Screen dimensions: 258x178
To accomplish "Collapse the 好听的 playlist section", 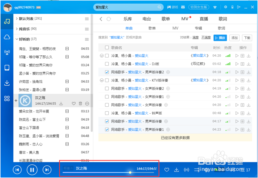I will [x=17, y=39].
